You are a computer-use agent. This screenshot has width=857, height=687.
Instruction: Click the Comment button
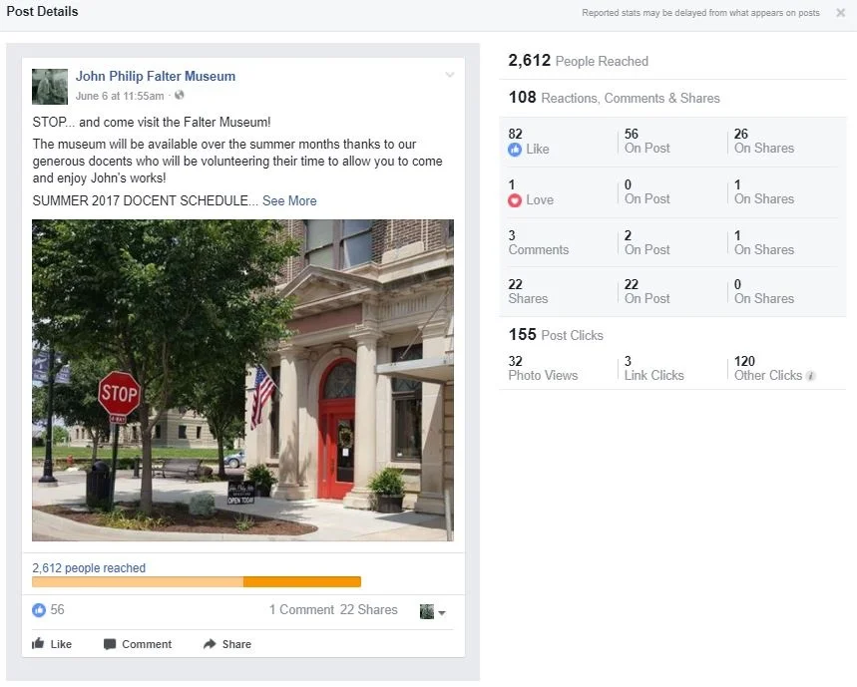pyautogui.click(x=138, y=644)
